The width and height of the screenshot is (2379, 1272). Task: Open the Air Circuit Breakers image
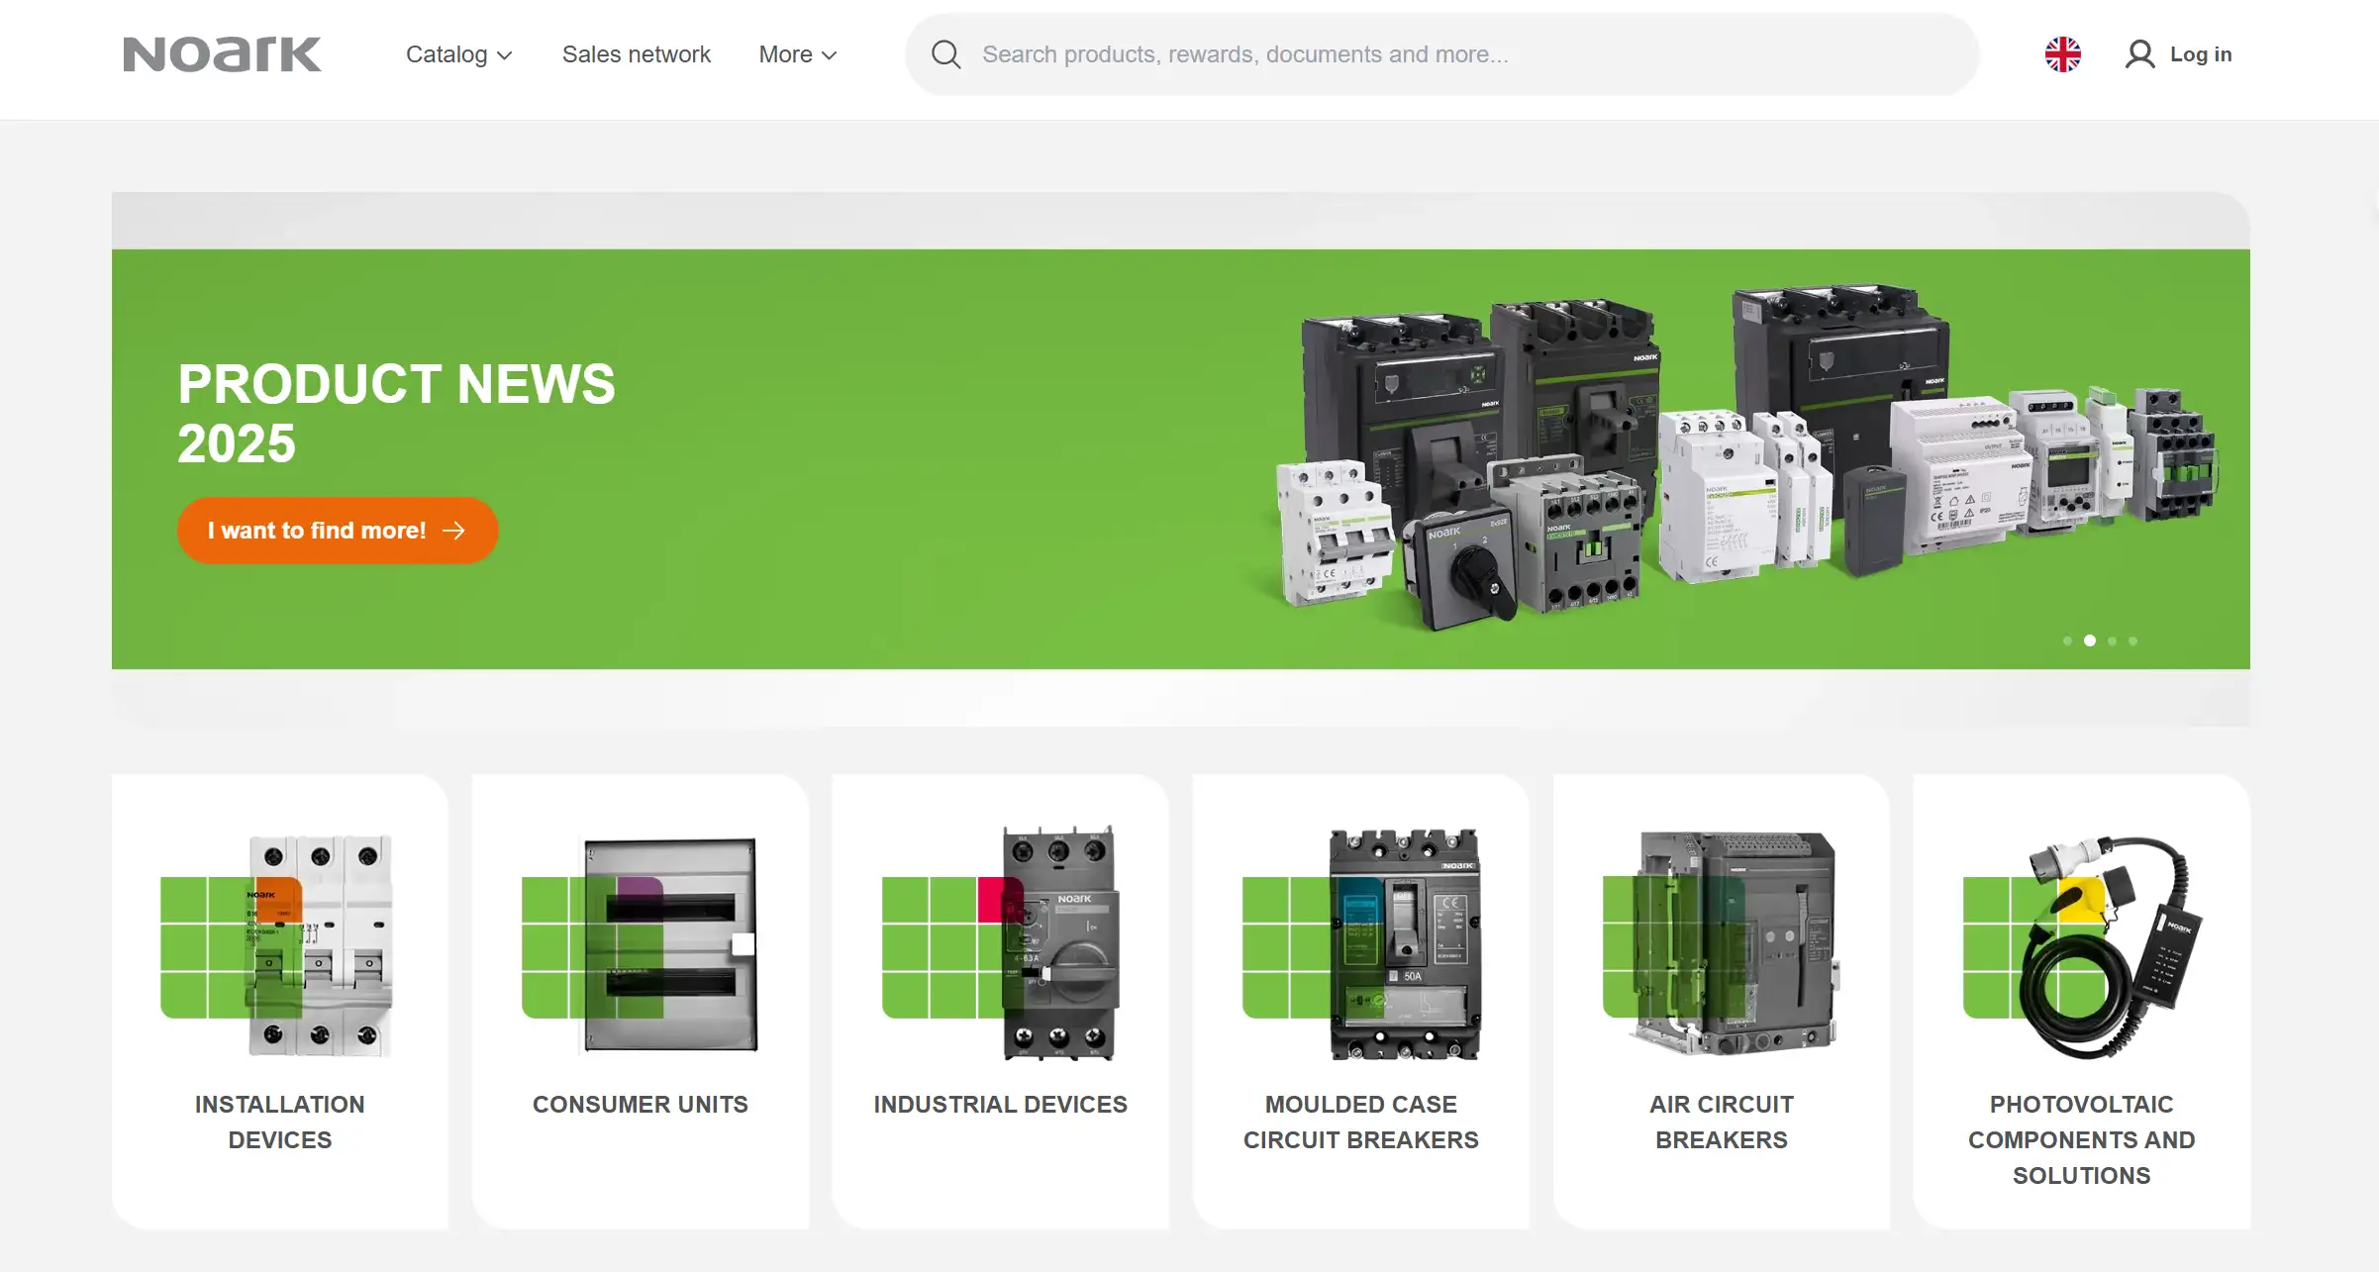point(1722,942)
